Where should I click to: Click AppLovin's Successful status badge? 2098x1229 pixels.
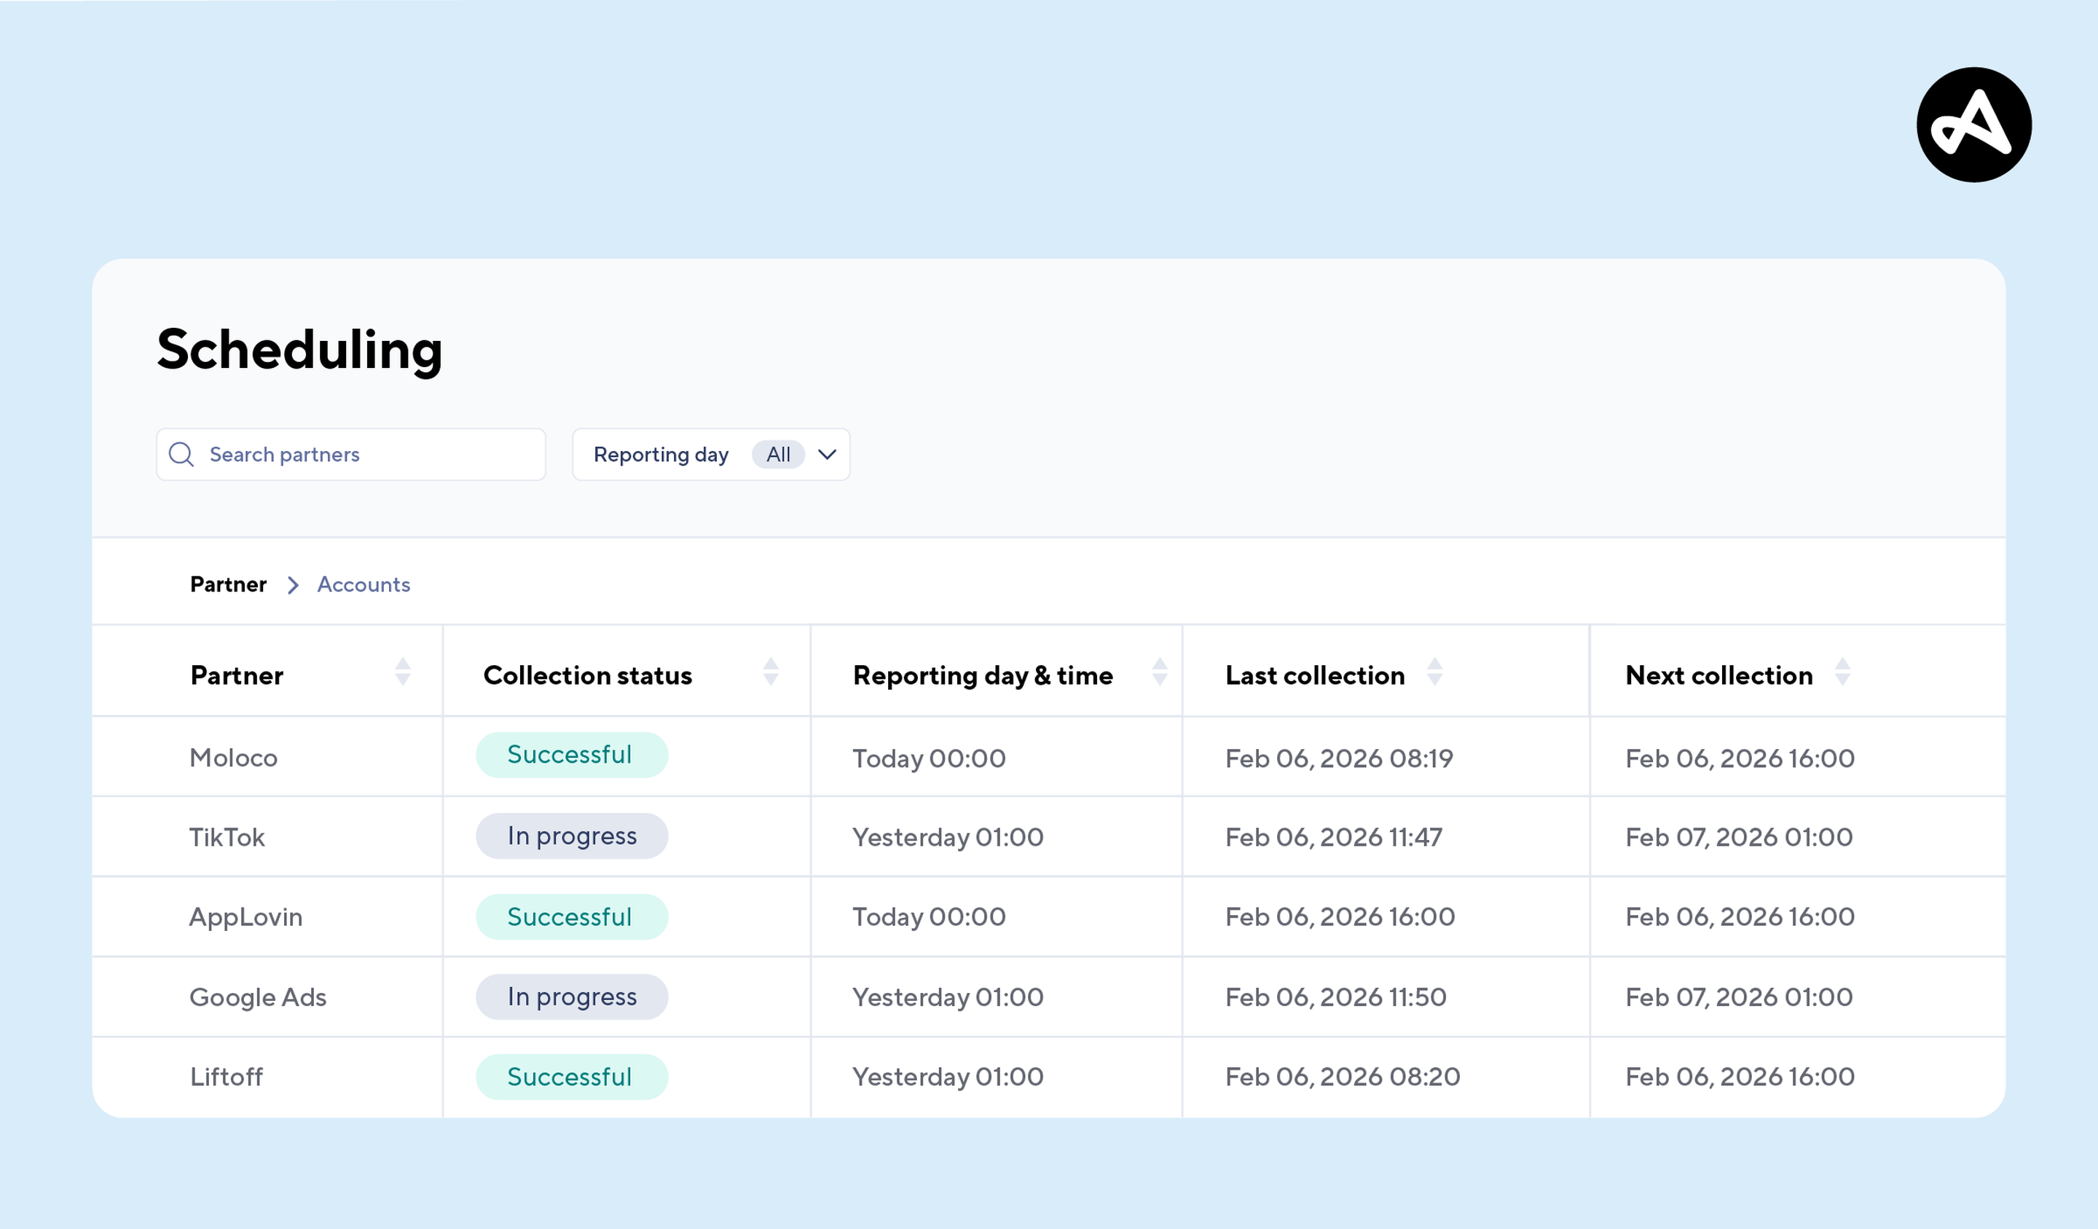(571, 916)
